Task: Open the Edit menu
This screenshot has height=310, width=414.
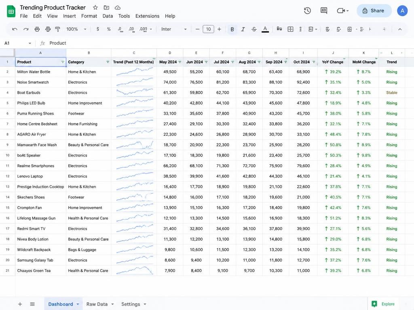Action: (x=37, y=16)
